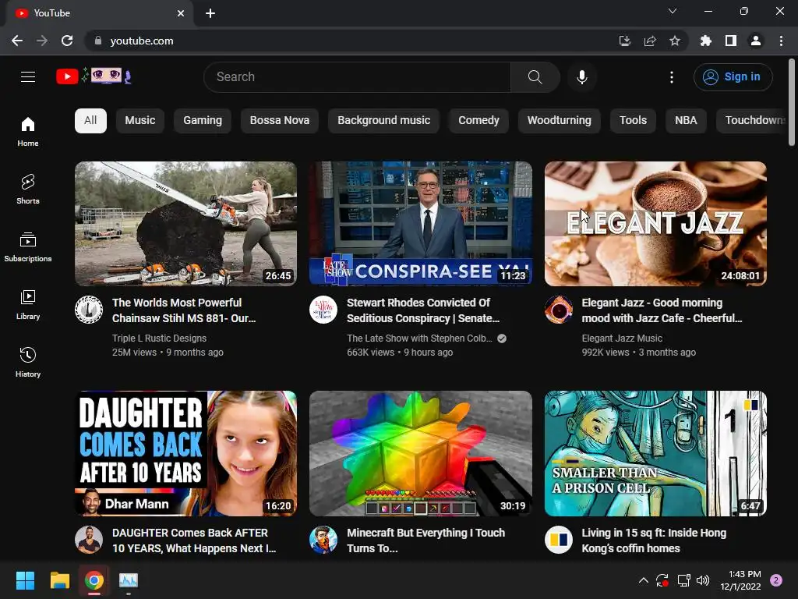Open File Explorer from taskbar

coord(59,580)
